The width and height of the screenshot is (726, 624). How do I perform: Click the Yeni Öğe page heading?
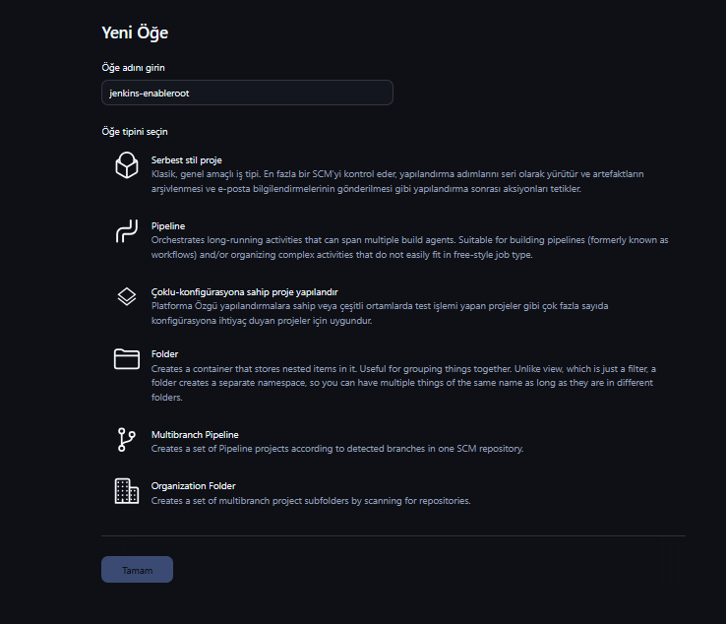click(135, 32)
